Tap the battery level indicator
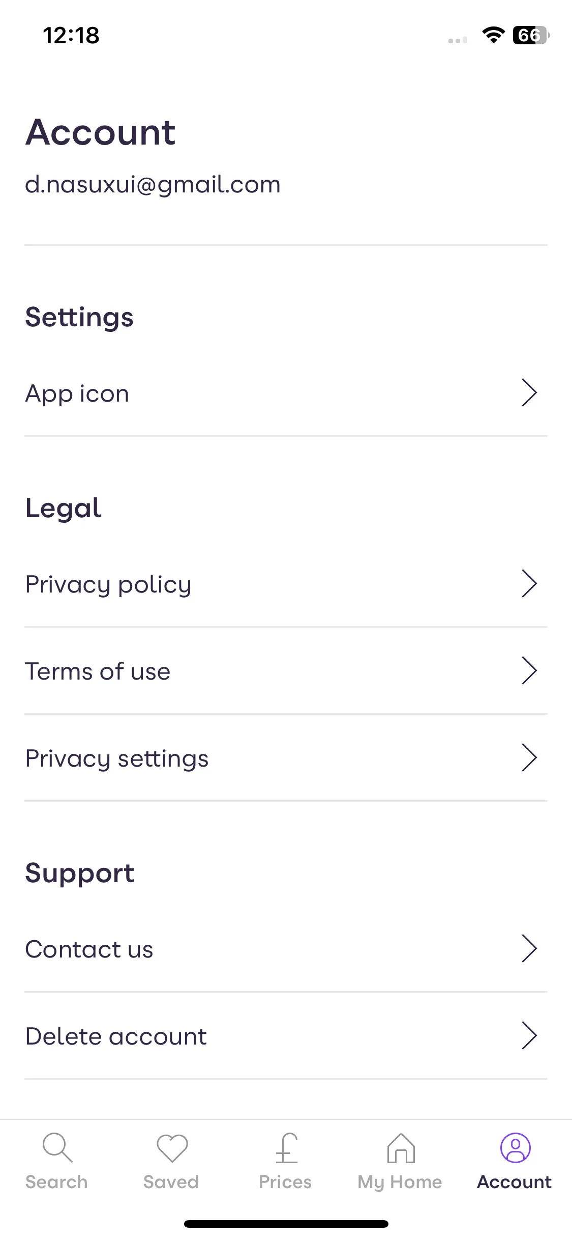Screen dimensions: 572x1240 click(x=531, y=35)
